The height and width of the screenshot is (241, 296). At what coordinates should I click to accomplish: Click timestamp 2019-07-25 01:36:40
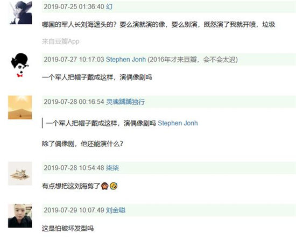click(x=74, y=6)
